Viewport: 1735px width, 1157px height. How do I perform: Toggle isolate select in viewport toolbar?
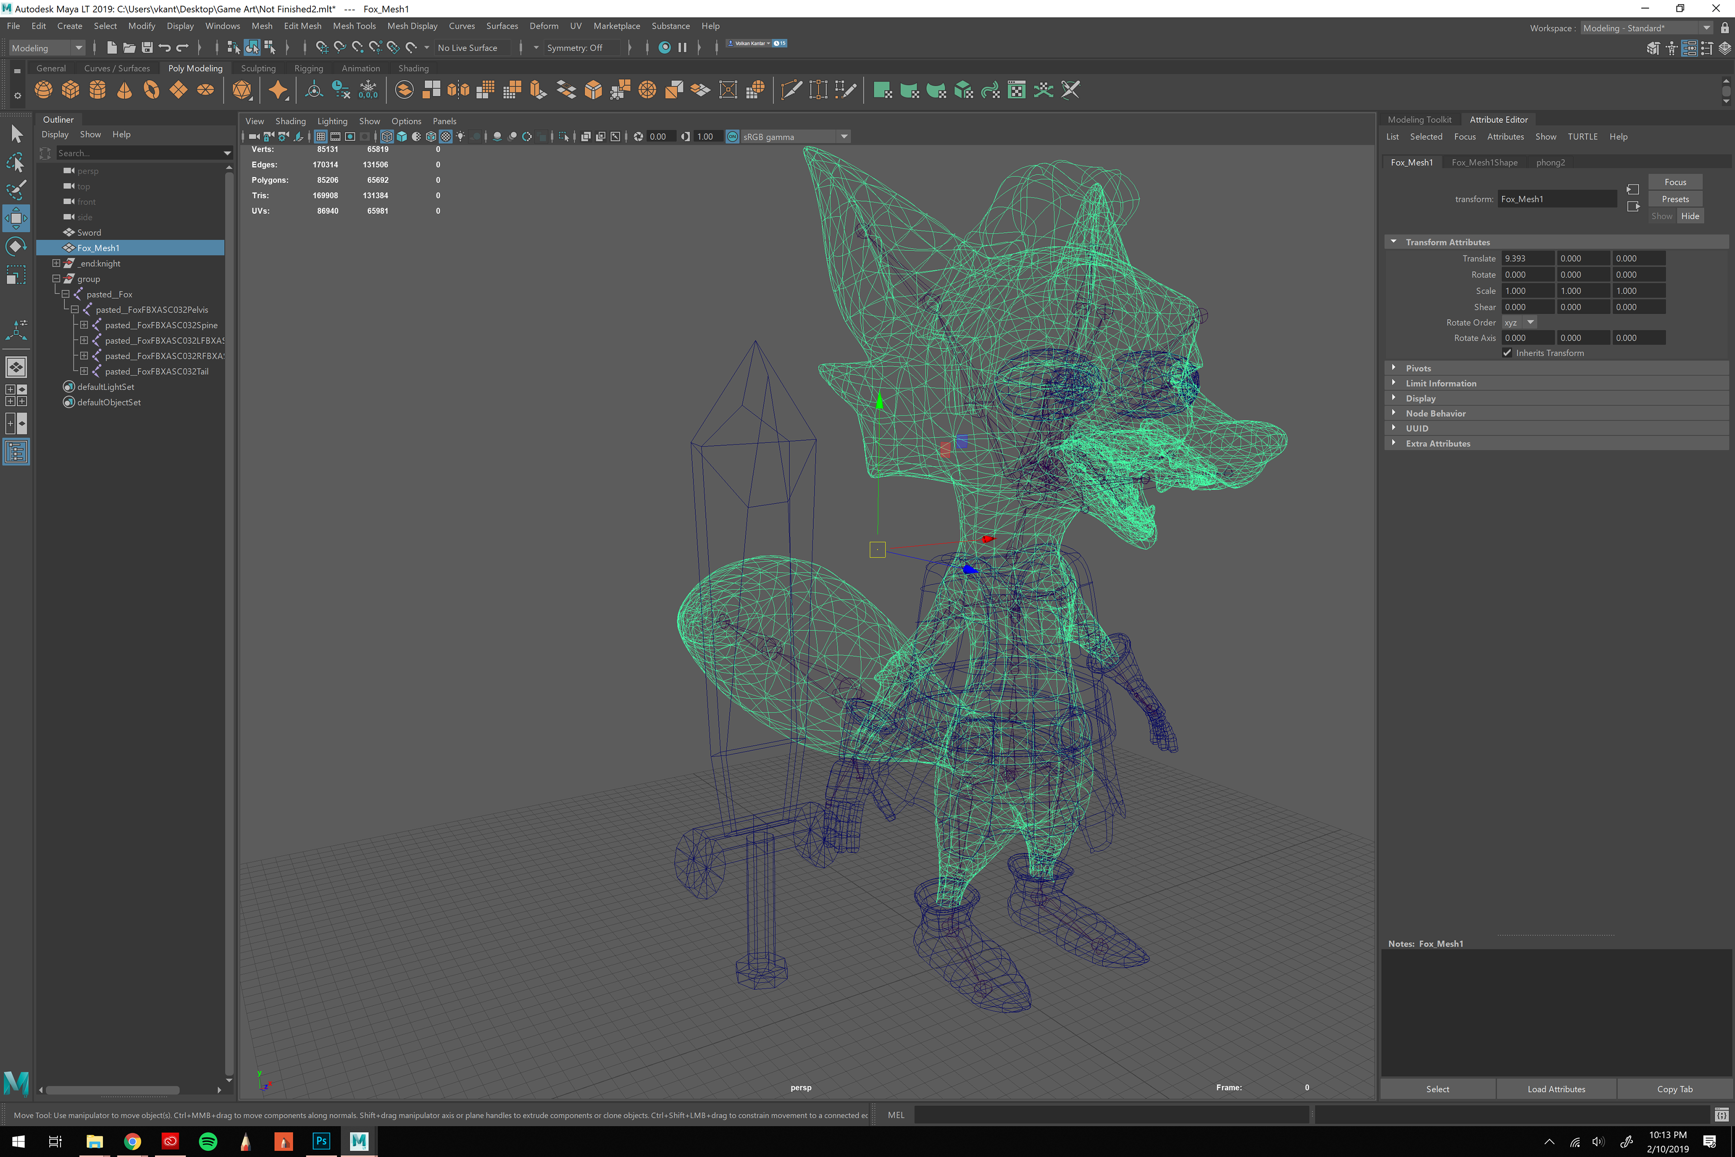coord(563,136)
